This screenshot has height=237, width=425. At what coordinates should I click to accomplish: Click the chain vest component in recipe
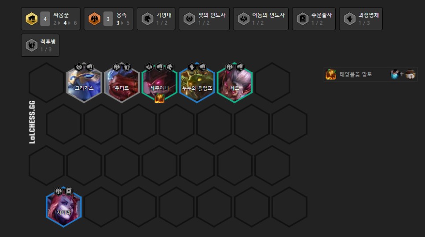pyautogui.click(x=395, y=74)
